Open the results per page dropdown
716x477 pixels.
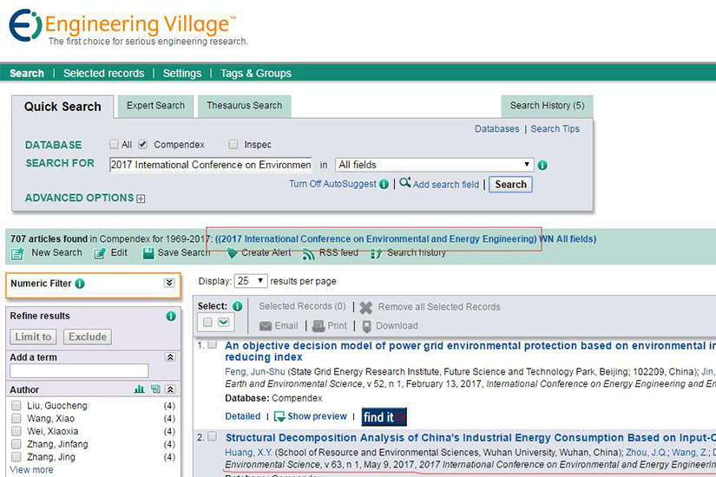coord(251,281)
